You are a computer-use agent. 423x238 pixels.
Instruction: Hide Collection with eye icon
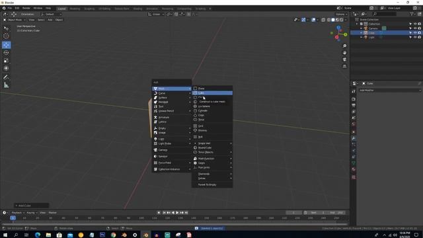[x=415, y=24]
